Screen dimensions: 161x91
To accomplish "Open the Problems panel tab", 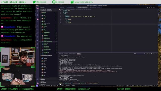I will (x=61, y=54).
